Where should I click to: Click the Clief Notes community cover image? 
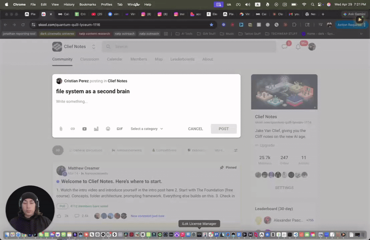284,92
